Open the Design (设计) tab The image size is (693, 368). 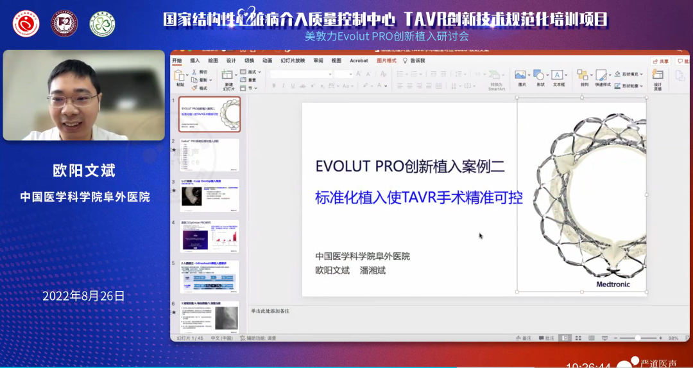click(x=231, y=60)
